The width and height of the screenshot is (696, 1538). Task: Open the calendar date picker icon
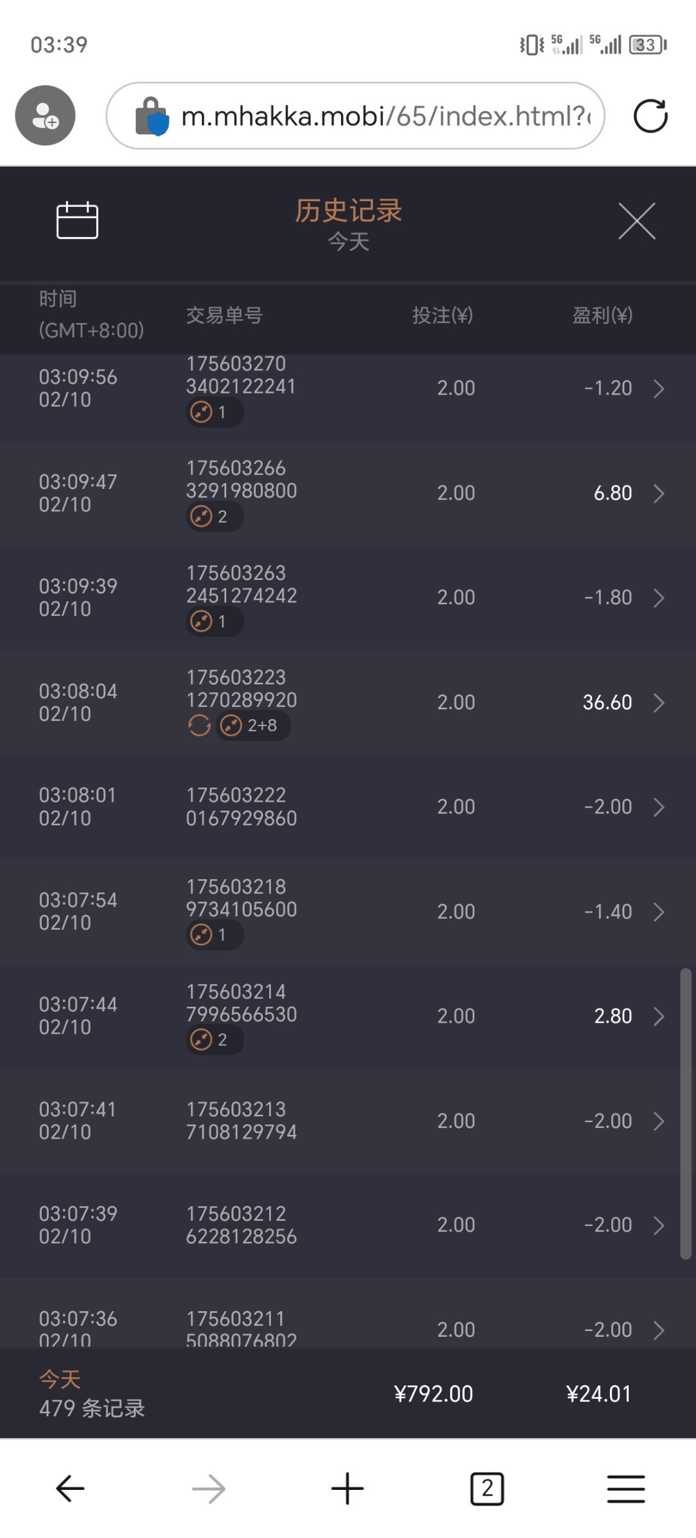click(77, 220)
